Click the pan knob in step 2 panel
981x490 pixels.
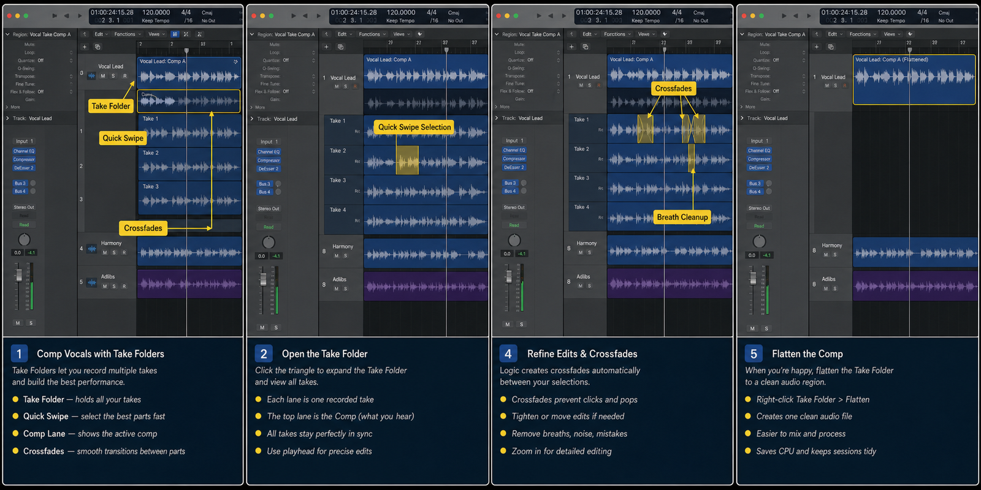pyautogui.click(x=269, y=242)
